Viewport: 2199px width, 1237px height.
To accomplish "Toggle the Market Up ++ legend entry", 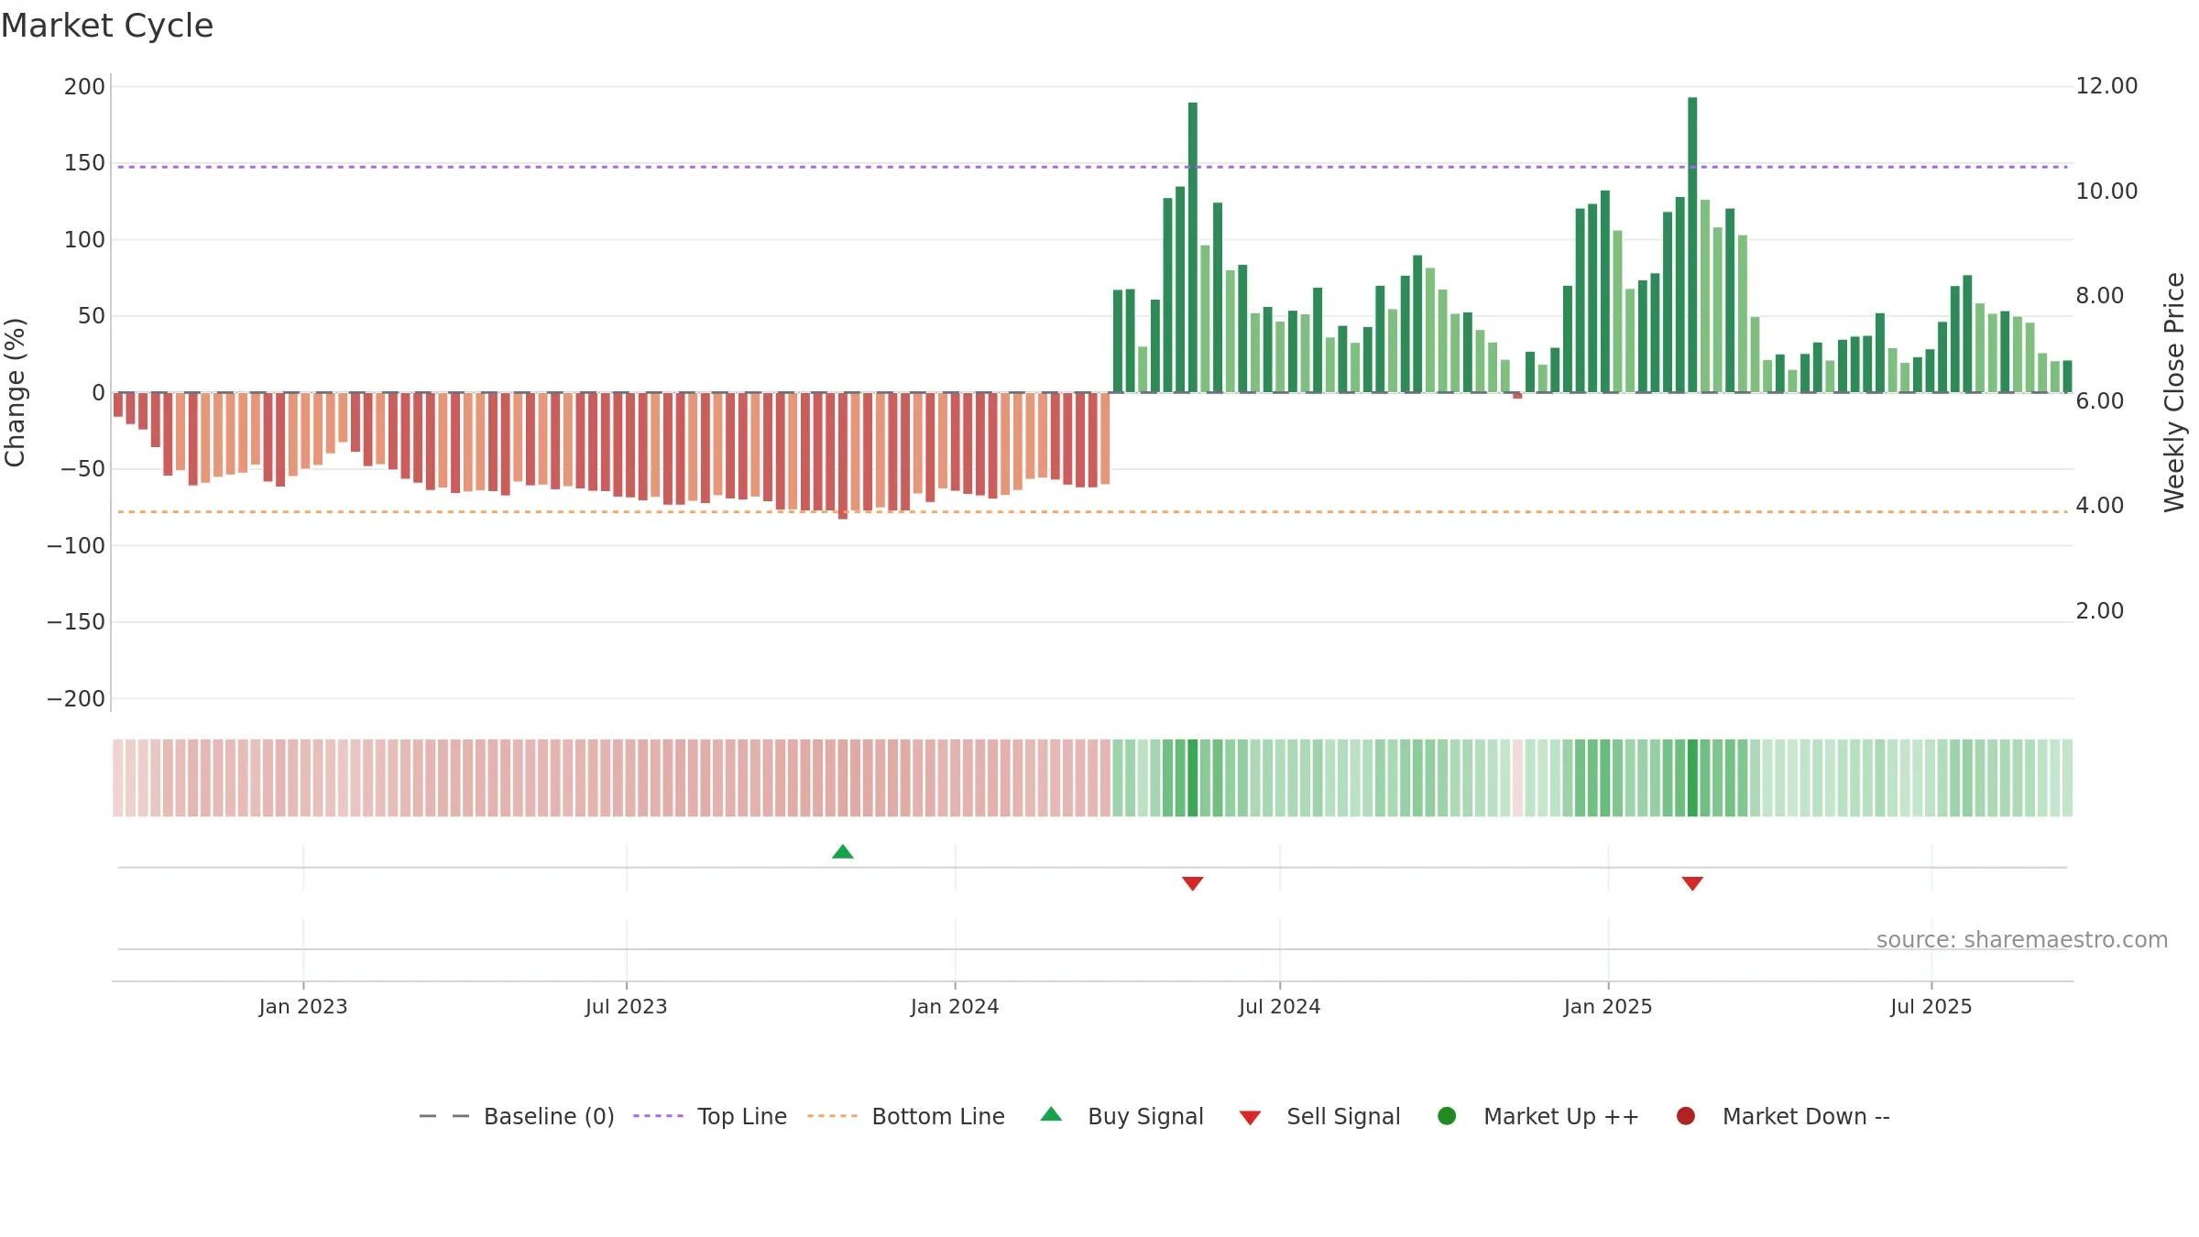I will point(1538,1116).
